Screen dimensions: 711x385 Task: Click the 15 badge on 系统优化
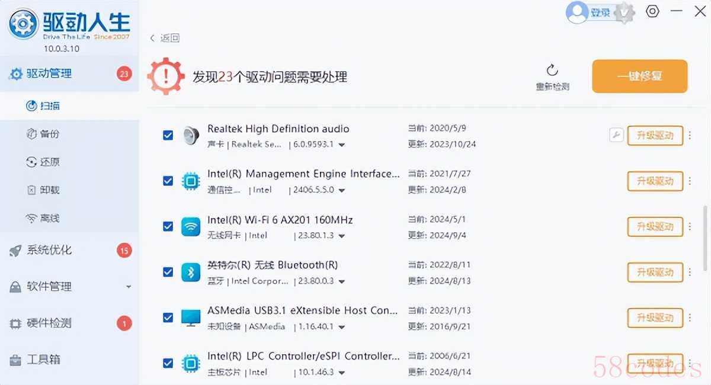point(124,251)
